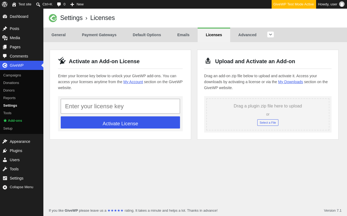Open the Media library icon
The image size is (347, 216).
(x=5, y=38)
